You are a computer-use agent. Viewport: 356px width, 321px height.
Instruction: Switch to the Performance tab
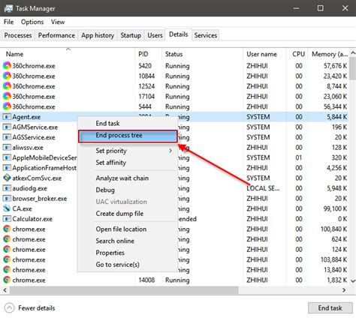56,35
